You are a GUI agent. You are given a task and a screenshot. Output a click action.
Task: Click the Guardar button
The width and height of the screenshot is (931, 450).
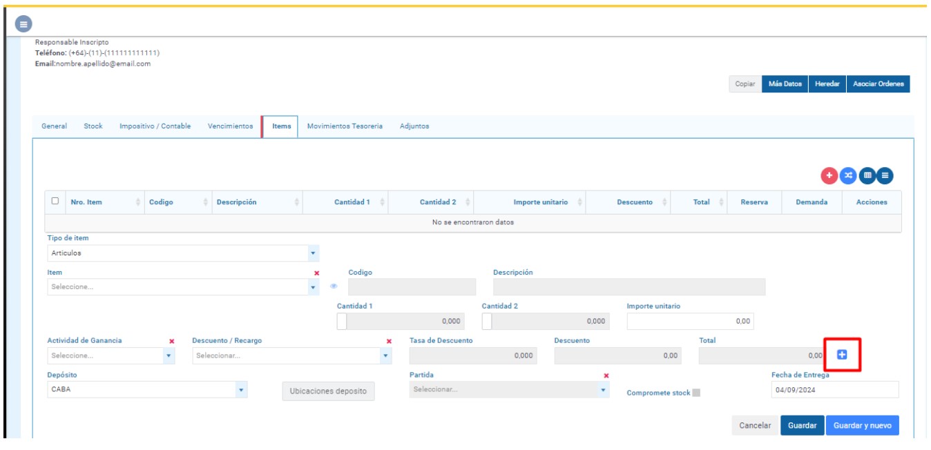pos(803,426)
